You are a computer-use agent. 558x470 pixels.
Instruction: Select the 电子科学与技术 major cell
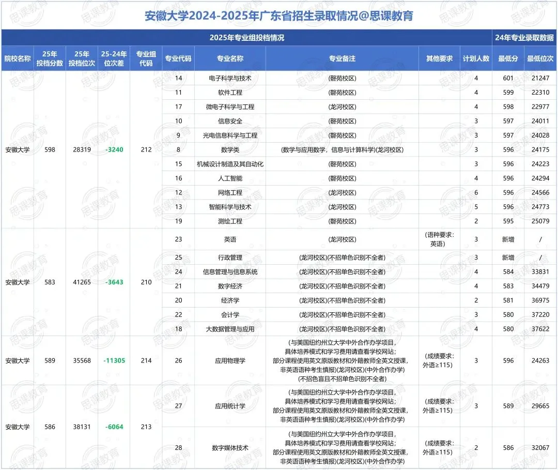coord(230,79)
